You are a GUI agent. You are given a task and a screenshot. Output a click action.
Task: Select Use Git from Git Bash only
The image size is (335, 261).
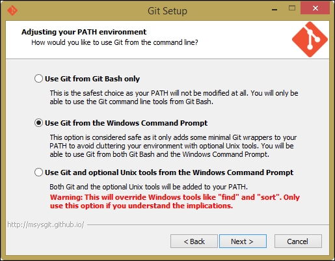38,79
